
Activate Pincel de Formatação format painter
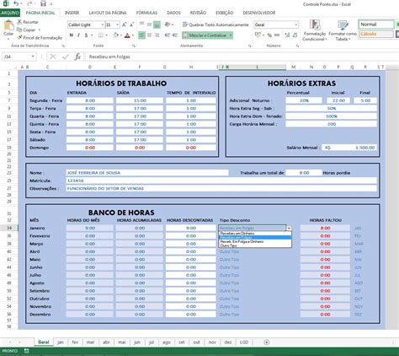pos(40,38)
